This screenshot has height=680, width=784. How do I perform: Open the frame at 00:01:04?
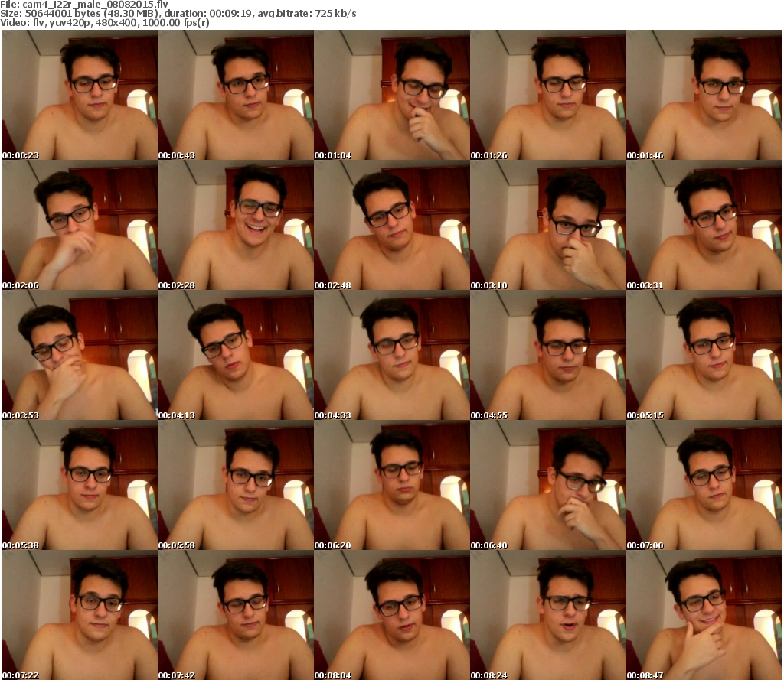pos(392,95)
